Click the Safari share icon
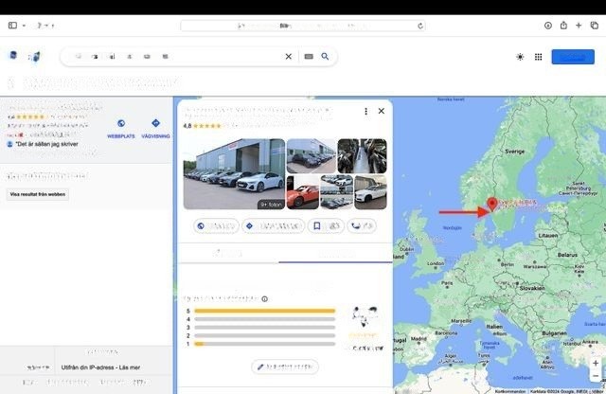Image resolution: width=606 pixels, height=394 pixels. 563,26
